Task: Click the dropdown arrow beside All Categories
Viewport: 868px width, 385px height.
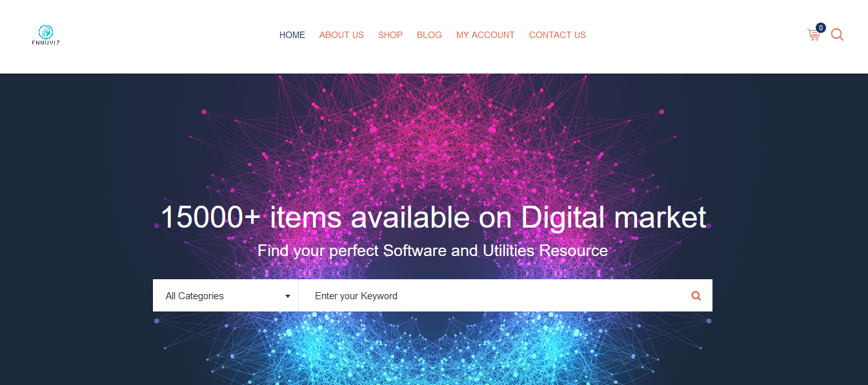Action: [288, 297]
